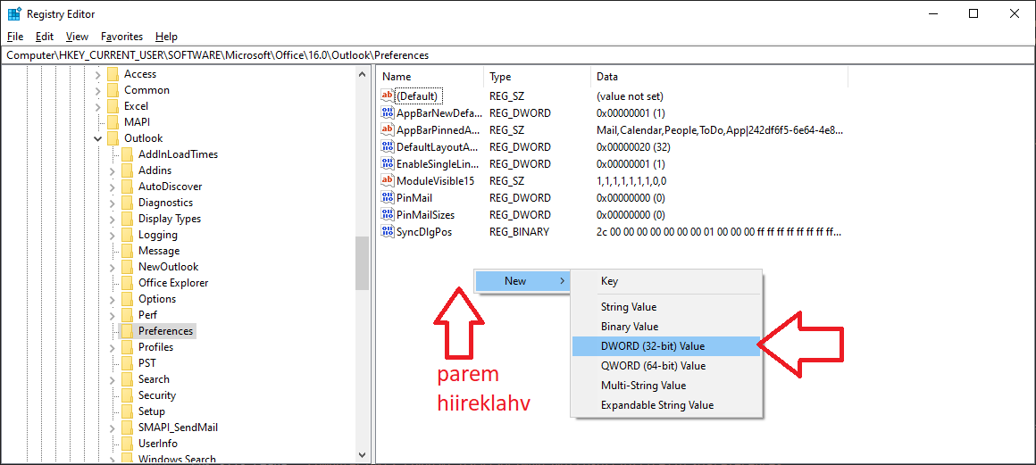The width and height of the screenshot is (1036, 465).
Task: Click the DefaultLayoutA... DWORD icon
Action: pyautogui.click(x=388, y=146)
